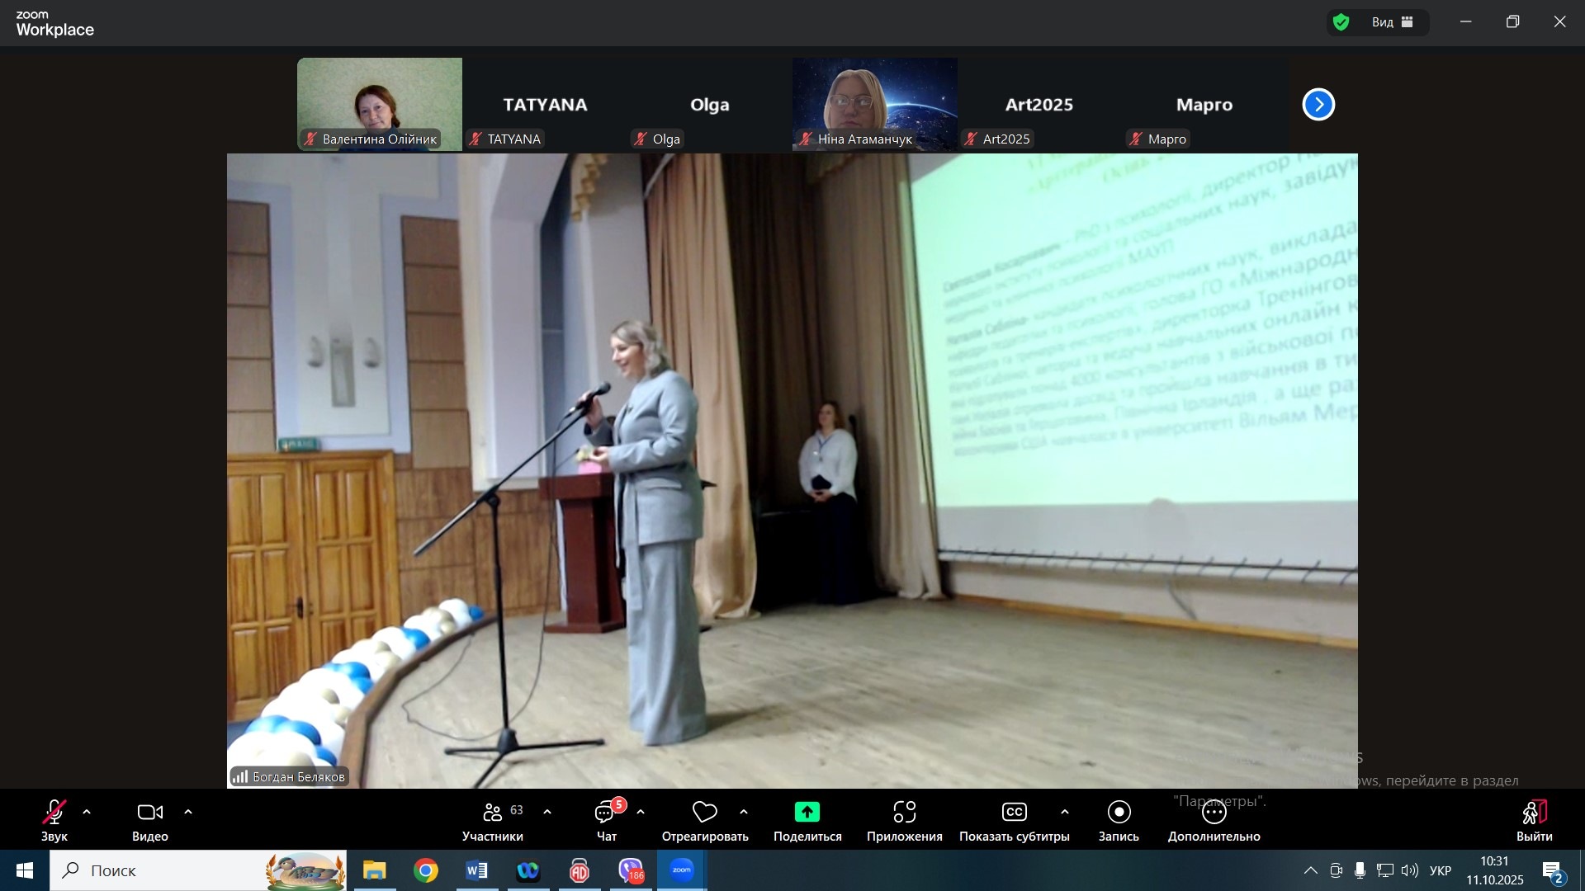
Task: Open the Участники participants panel
Action: tap(493, 820)
